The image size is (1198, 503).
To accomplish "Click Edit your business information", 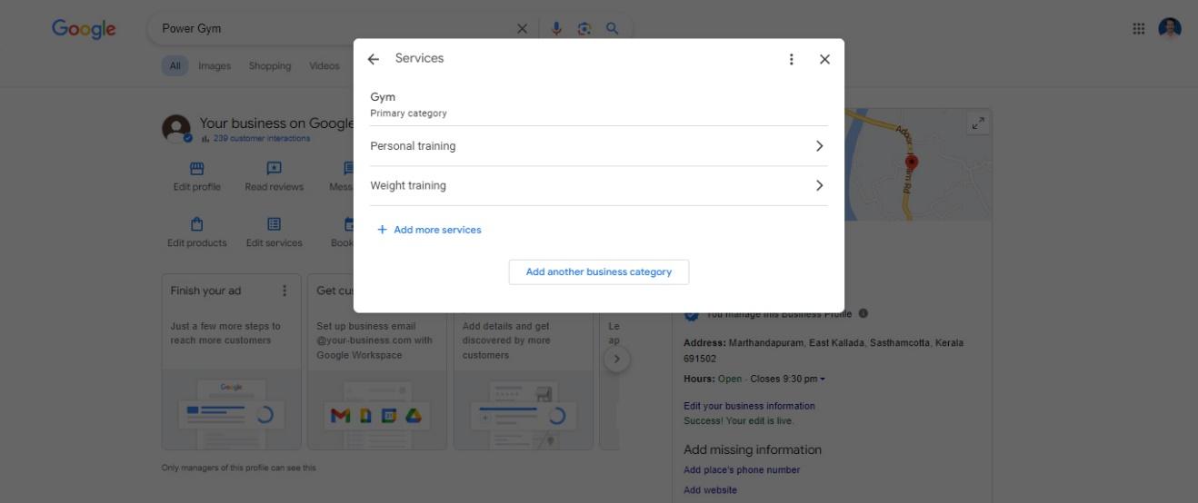I will pos(749,406).
